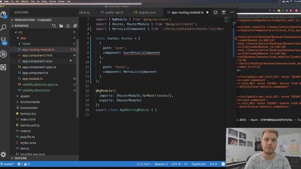Open Source Control view with 40 badge
Viewport: 301px width, 169px height.
point(4,41)
